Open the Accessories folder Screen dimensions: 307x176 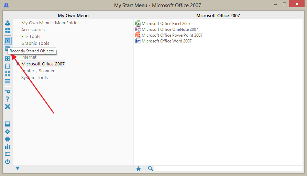[x=33, y=30]
